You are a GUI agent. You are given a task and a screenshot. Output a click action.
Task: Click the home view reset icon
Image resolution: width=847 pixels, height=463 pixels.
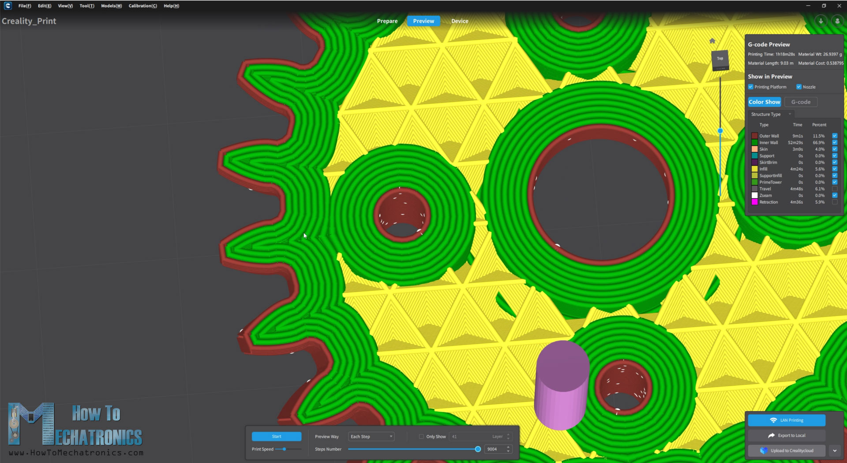pos(712,41)
